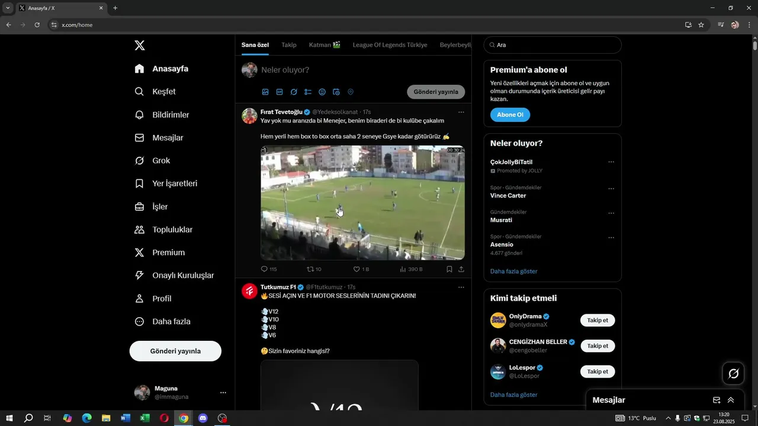758x426 pixels.
Task: Share Fırat Tevetoğlu post
Action: 461,269
